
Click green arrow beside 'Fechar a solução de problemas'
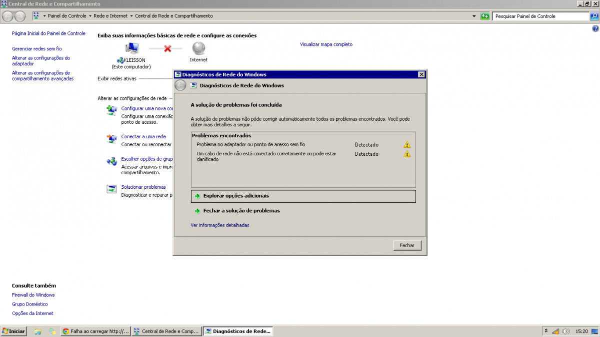pyautogui.click(x=197, y=211)
